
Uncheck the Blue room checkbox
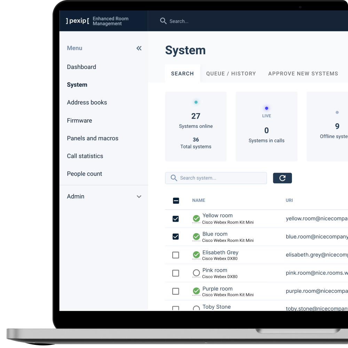point(175,237)
